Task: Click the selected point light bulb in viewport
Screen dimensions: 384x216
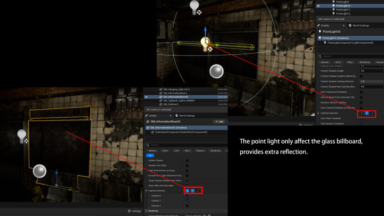Action: 205,44
